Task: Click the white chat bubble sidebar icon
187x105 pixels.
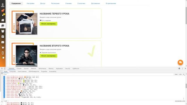Action: click(x=3, y=58)
